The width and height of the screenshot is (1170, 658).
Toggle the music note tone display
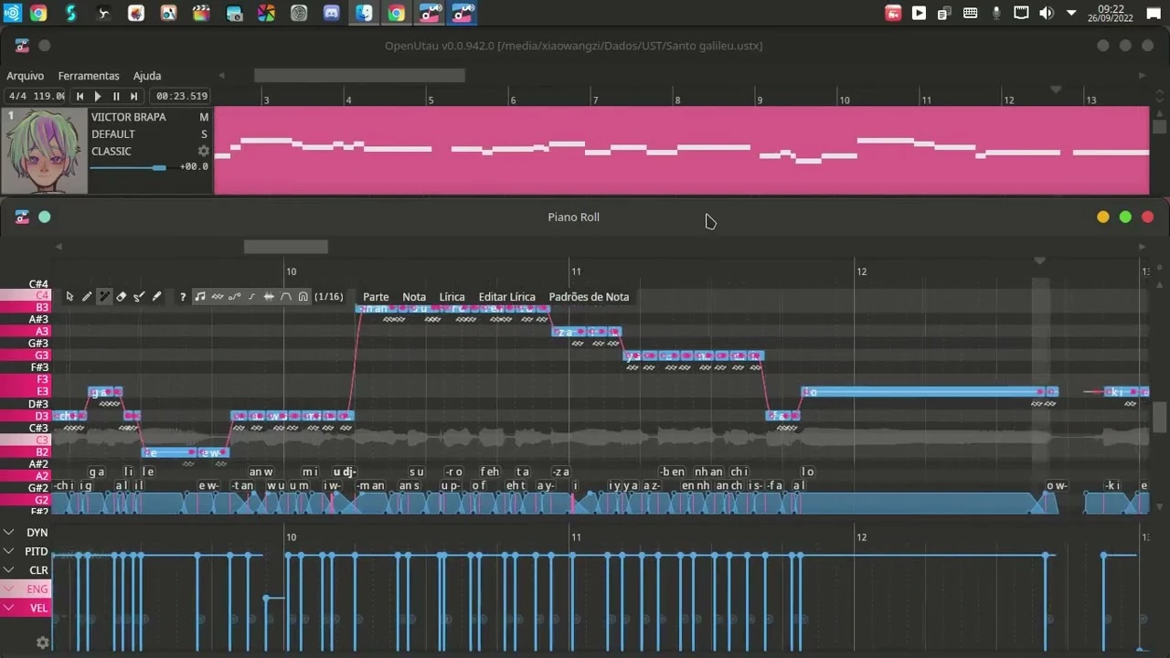pyautogui.click(x=199, y=297)
